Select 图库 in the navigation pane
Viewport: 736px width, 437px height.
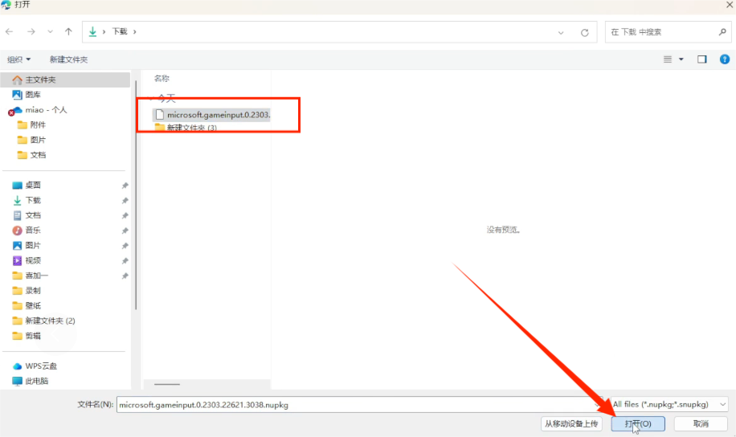pyautogui.click(x=33, y=95)
